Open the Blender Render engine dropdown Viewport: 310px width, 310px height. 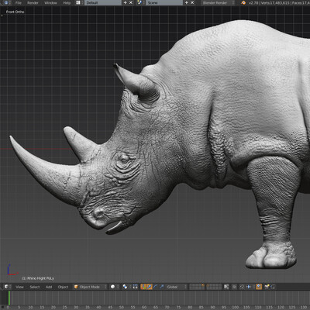[x=219, y=2]
